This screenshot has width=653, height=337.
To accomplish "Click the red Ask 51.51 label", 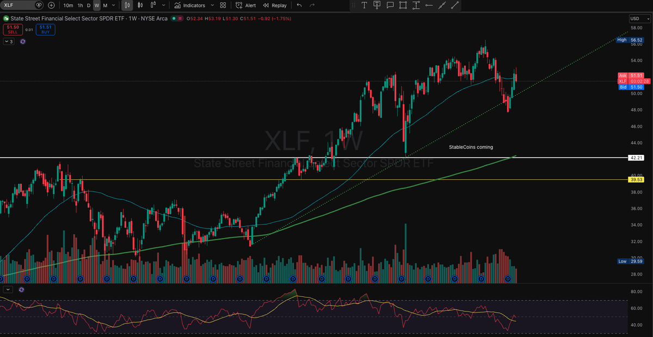I will (x=631, y=75).
